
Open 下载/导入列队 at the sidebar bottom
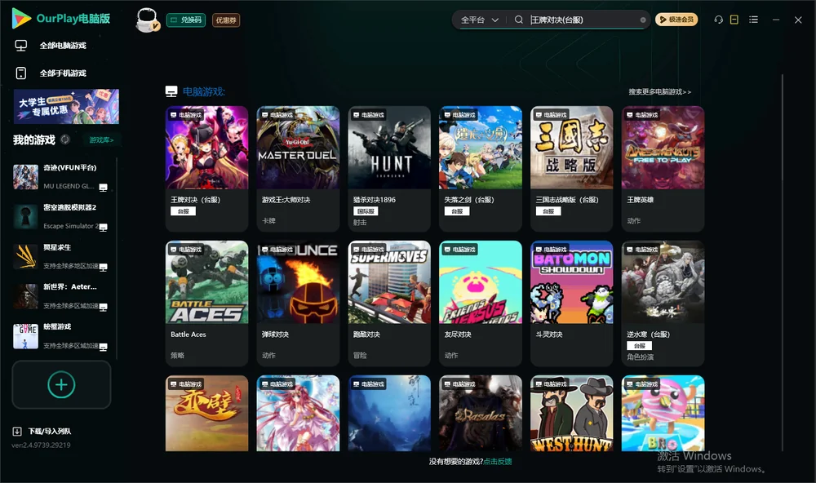[x=42, y=431]
